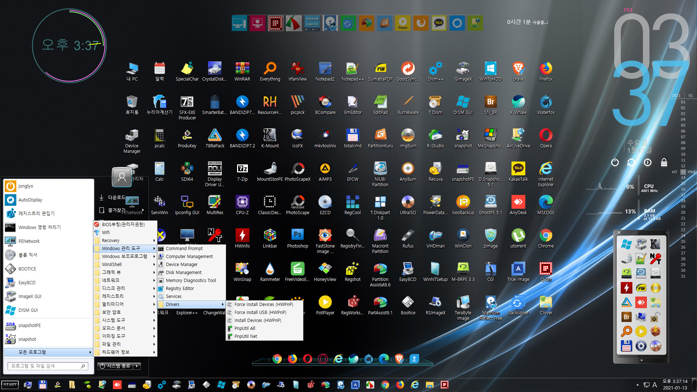Open AutoDisplay from start menu

48,200
